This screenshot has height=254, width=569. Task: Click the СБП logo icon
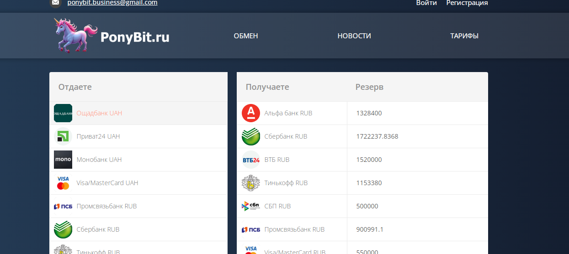click(251, 206)
